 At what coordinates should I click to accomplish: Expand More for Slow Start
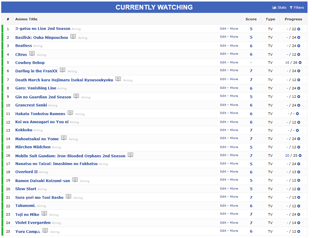tap(234, 189)
